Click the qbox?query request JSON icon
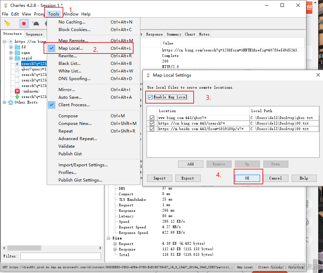 click(17, 69)
